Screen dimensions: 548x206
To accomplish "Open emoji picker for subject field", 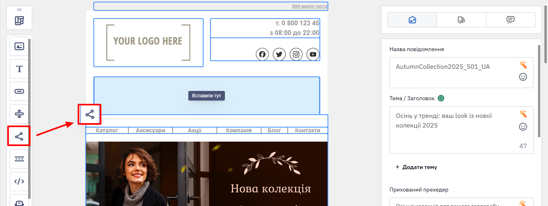I will [523, 127].
